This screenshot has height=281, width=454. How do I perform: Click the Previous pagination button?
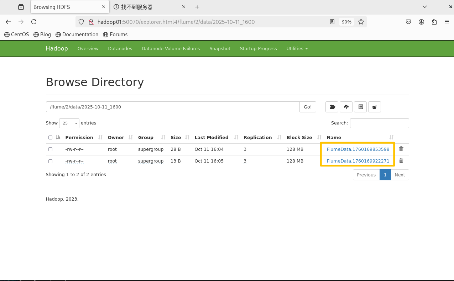click(x=366, y=175)
